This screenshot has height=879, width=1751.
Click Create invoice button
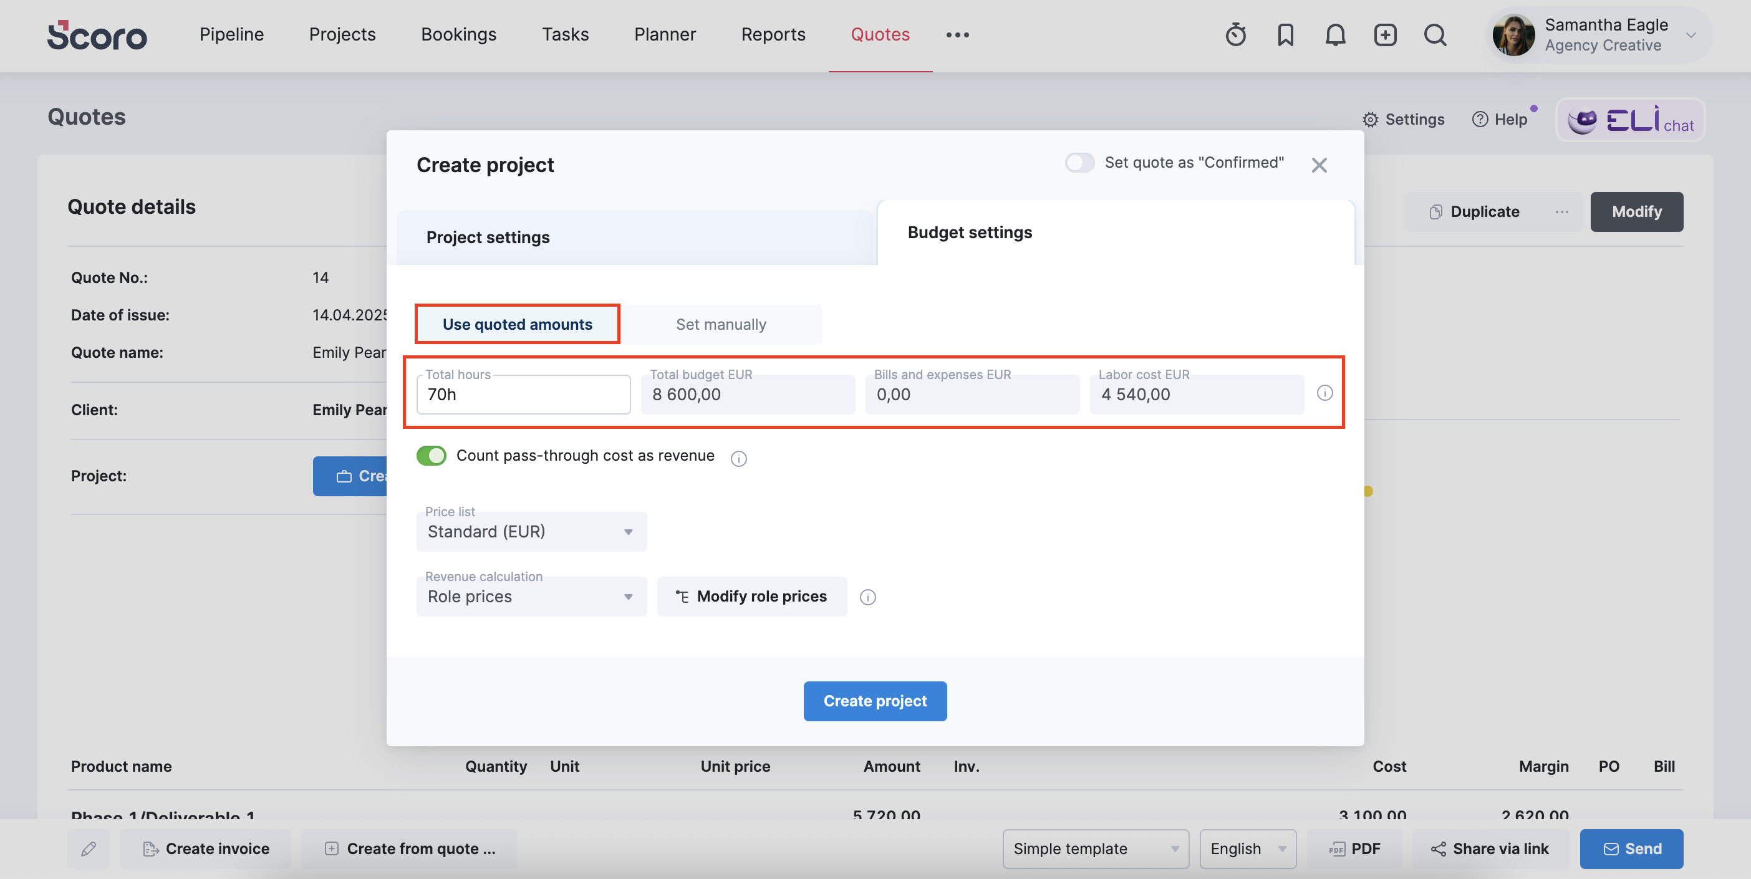point(205,848)
